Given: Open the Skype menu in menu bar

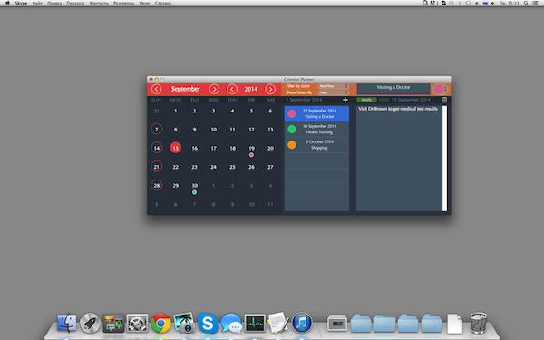Looking at the screenshot, I should click(x=21, y=3).
